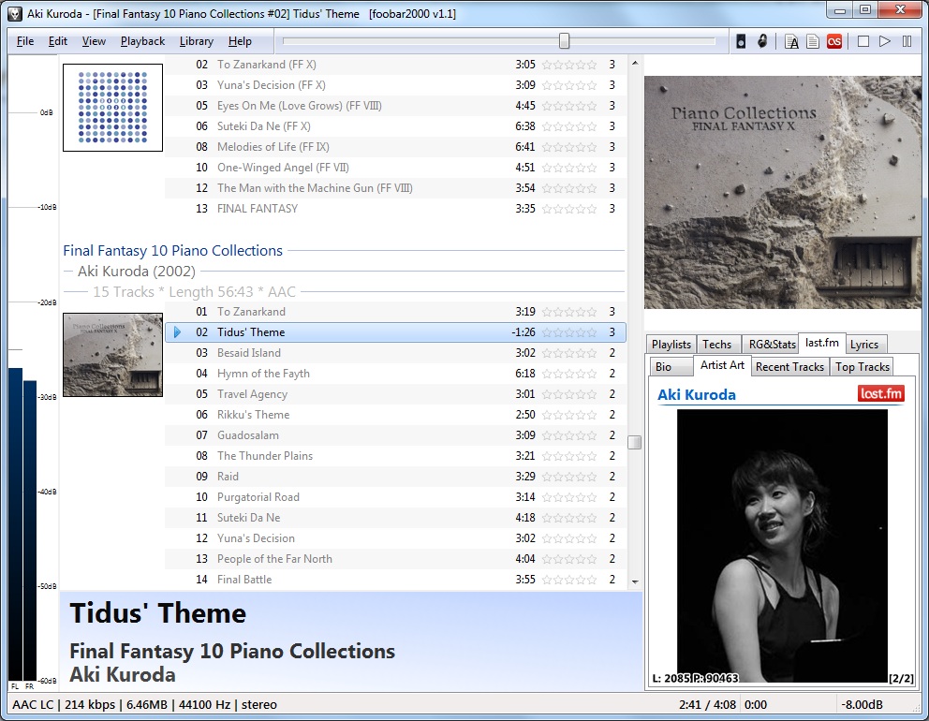Select track 11 Suteki Da Ne with length 4:18
This screenshot has width=929, height=721.
pos(395,518)
